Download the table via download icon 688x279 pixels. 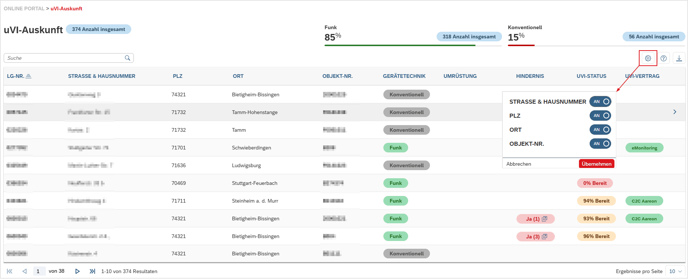pyautogui.click(x=679, y=58)
